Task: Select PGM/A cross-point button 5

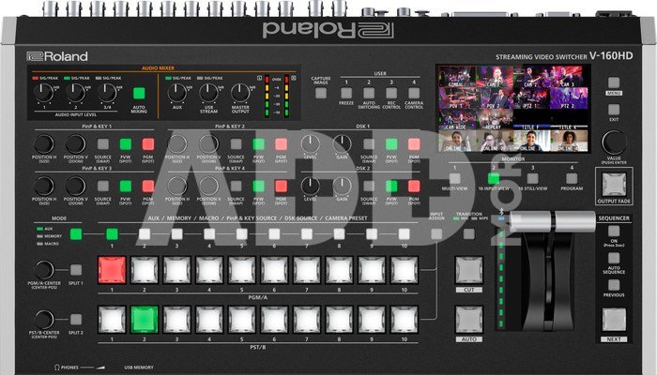Action: 242,270
